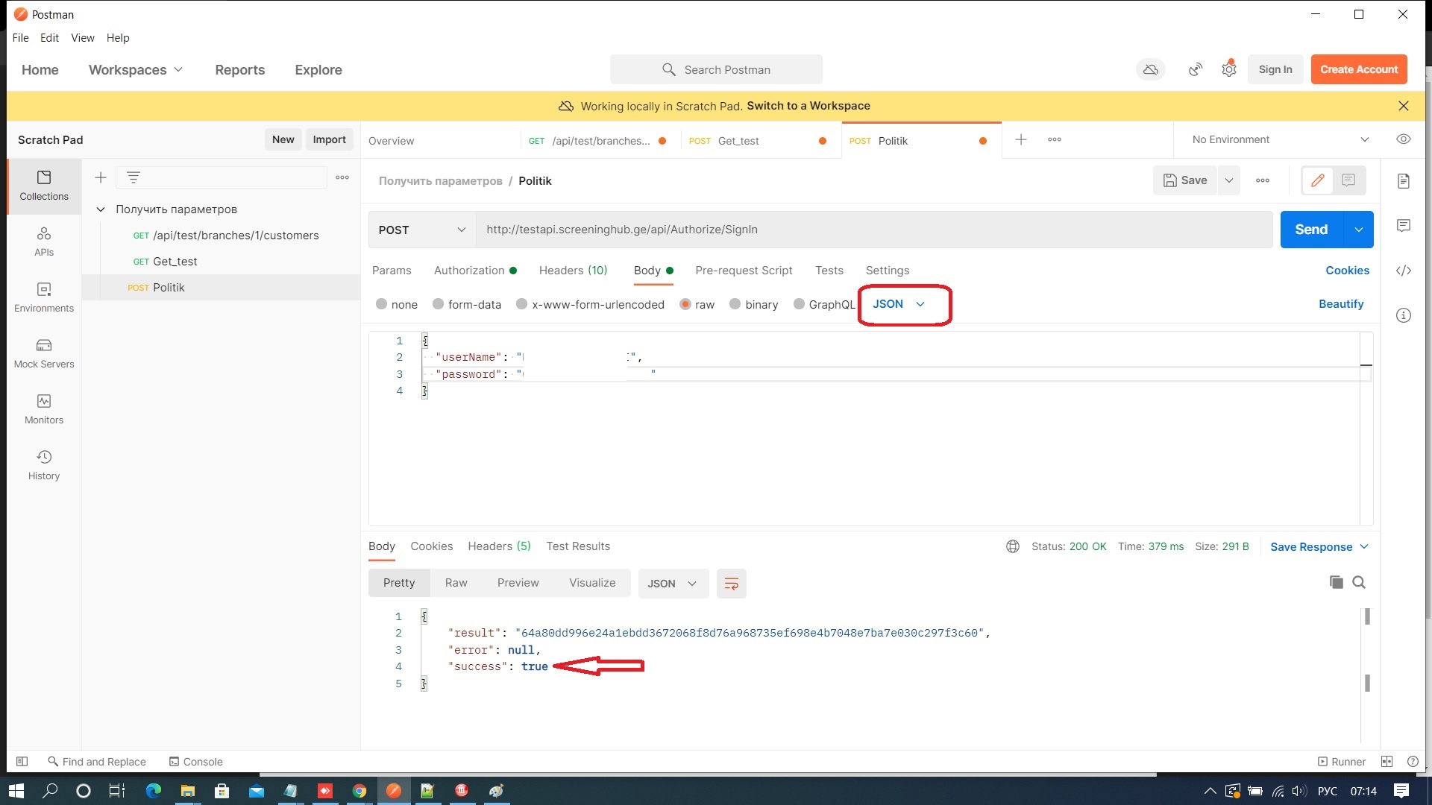Screen dimensions: 1432x805
Task: Open the Save options dropdown arrow
Action: coord(1229,180)
